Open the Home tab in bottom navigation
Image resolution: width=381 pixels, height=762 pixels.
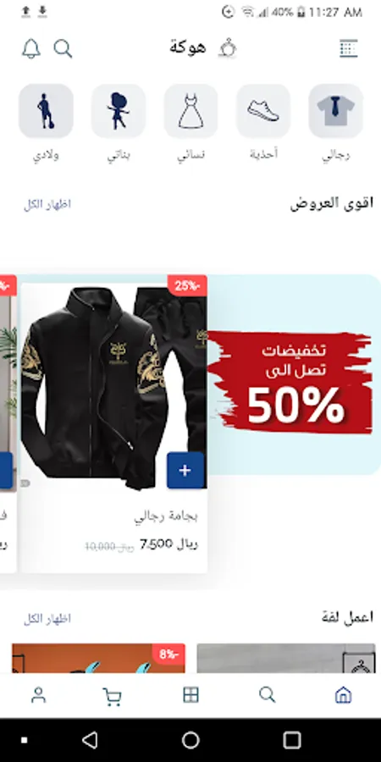tap(343, 695)
